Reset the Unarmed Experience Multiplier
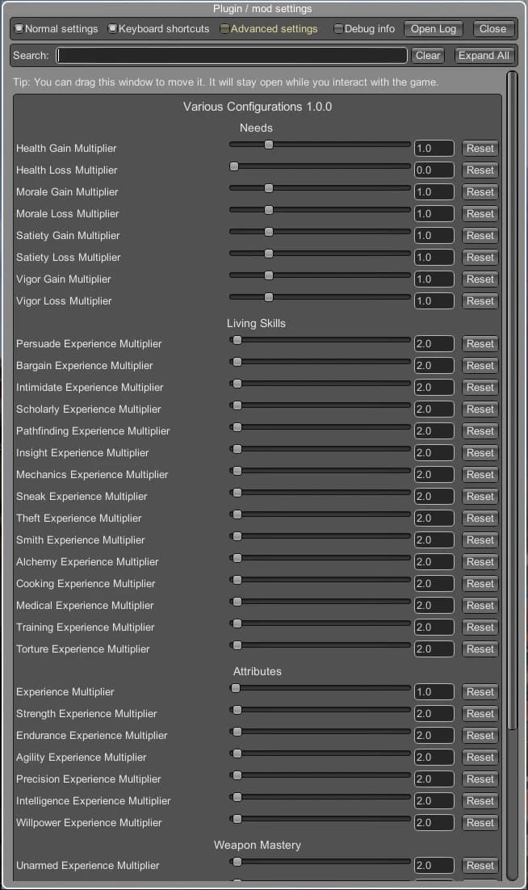Image resolution: width=528 pixels, height=890 pixels. [x=480, y=866]
